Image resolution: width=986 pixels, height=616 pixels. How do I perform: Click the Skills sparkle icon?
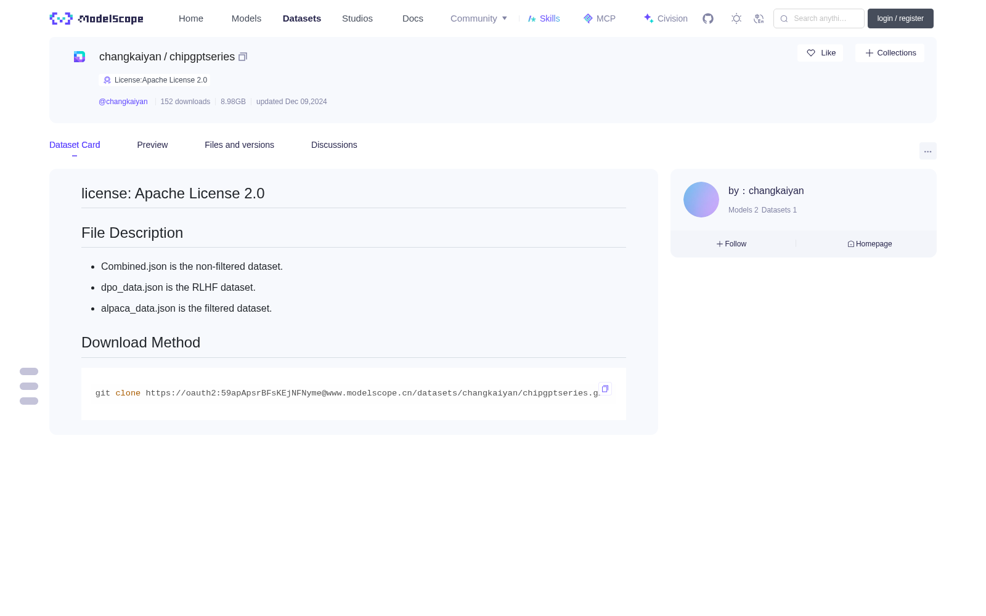[x=532, y=18]
